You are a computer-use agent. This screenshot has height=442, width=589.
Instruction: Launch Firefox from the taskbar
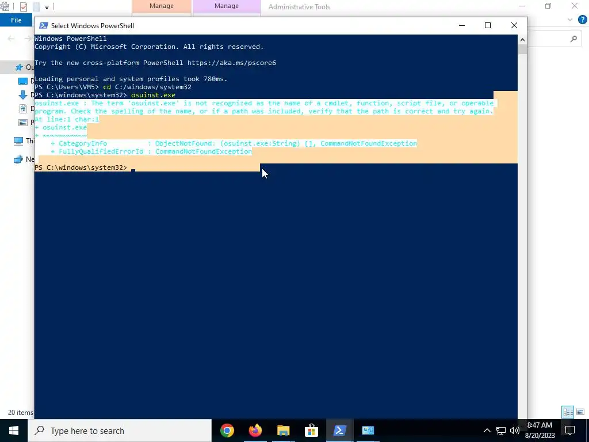coord(255,430)
